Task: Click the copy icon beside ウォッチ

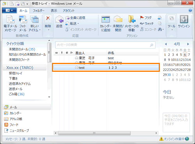Action: (x=160, y=24)
